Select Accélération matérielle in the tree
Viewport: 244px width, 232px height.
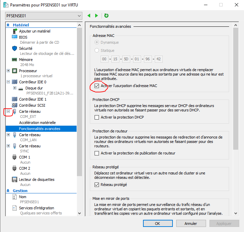[37, 123]
